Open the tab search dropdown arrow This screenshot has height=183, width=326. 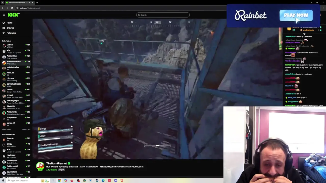pos(3,3)
